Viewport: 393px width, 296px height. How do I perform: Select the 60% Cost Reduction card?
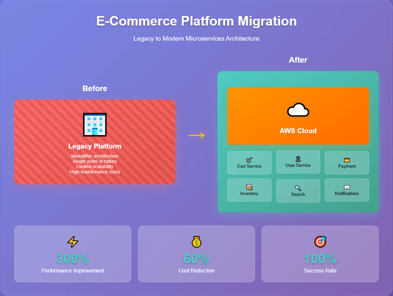click(196, 254)
